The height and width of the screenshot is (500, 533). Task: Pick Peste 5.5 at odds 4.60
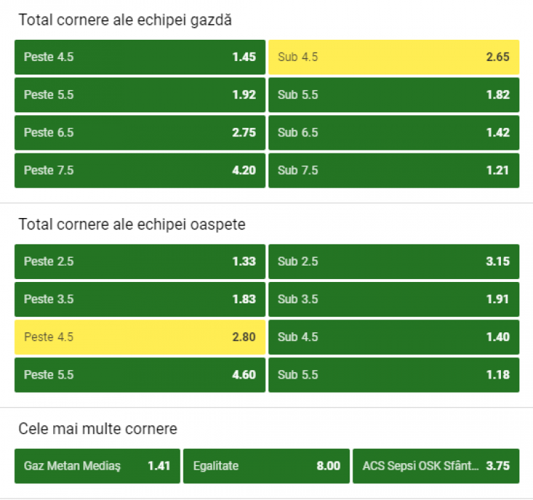pyautogui.click(x=140, y=375)
